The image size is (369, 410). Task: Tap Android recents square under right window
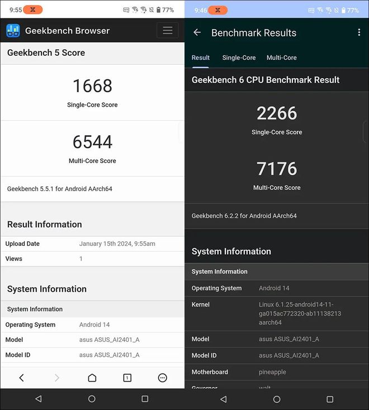(x=330, y=399)
